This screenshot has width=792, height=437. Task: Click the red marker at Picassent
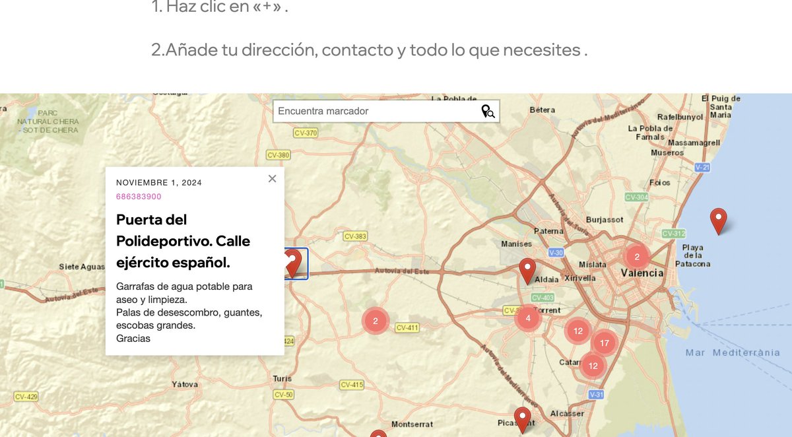coord(522,416)
